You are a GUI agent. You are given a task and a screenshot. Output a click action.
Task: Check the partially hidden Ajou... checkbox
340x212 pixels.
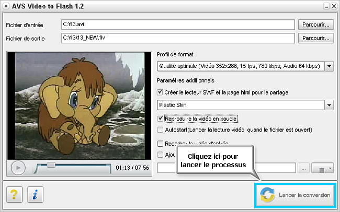coord(160,155)
